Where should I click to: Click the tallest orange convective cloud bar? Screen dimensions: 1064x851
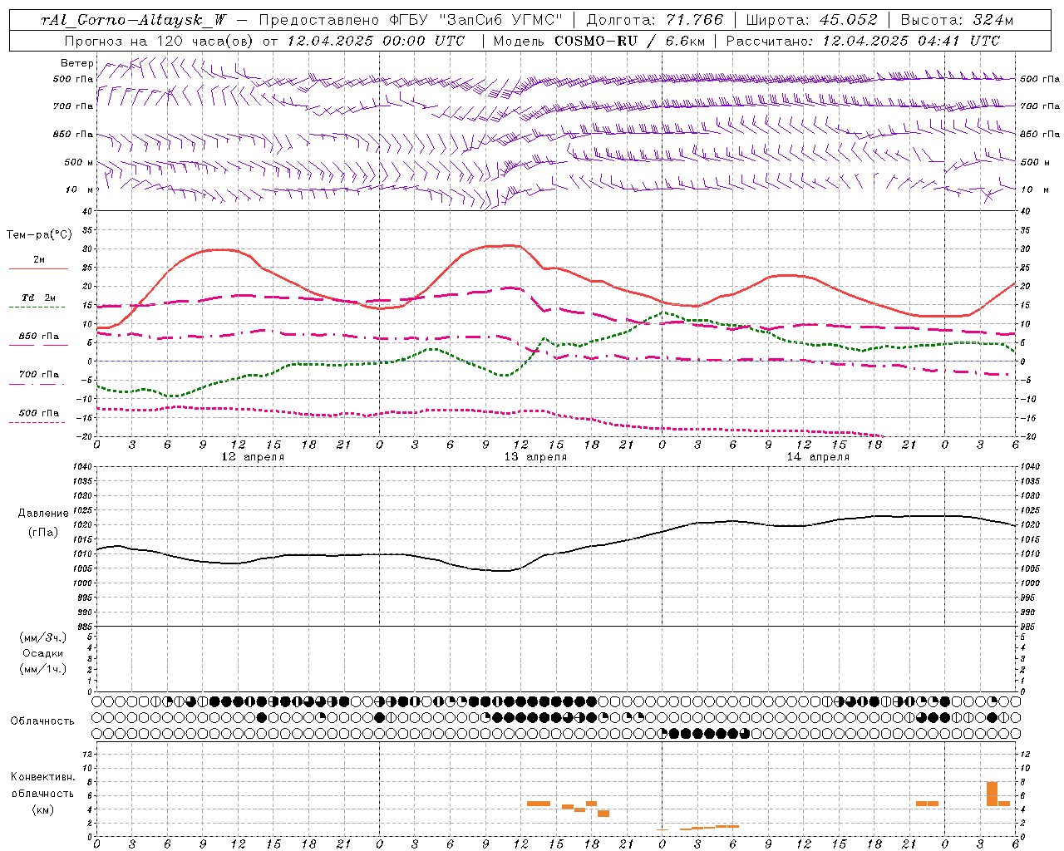pyautogui.click(x=992, y=794)
